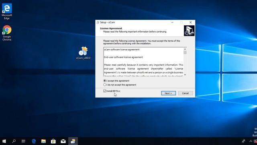Open the People icon in system tray
Screen dimensions: 257x145
coord(244,141)
